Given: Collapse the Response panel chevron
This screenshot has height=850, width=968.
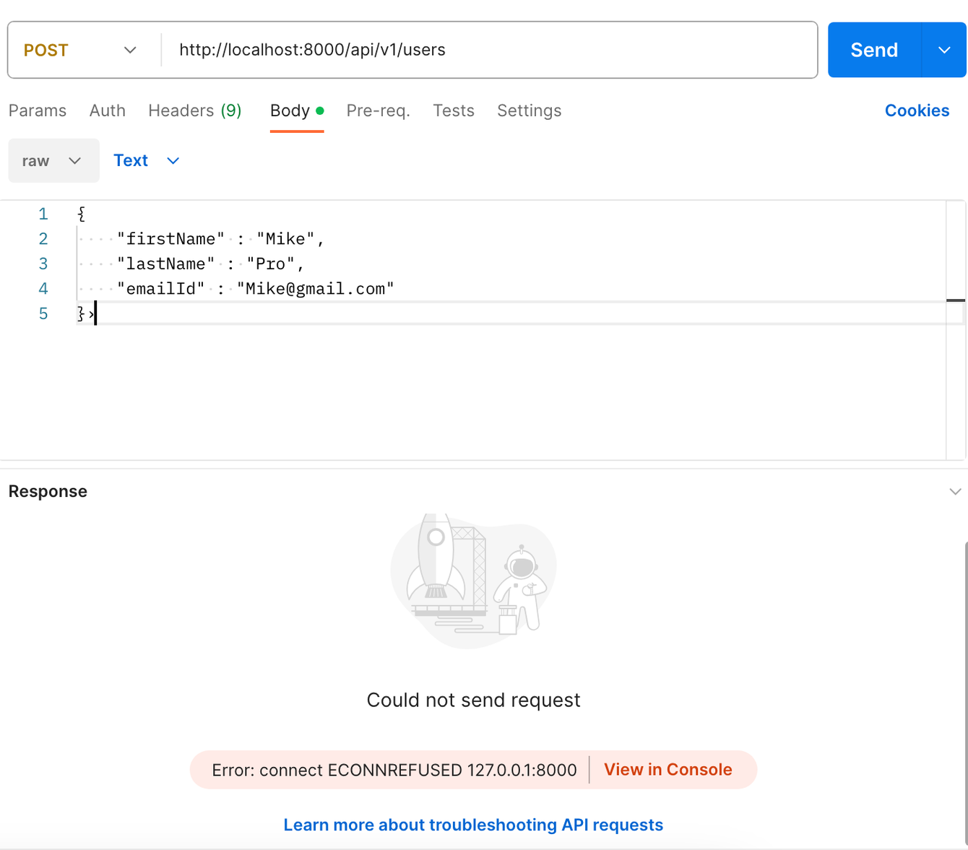Looking at the screenshot, I should click(955, 492).
